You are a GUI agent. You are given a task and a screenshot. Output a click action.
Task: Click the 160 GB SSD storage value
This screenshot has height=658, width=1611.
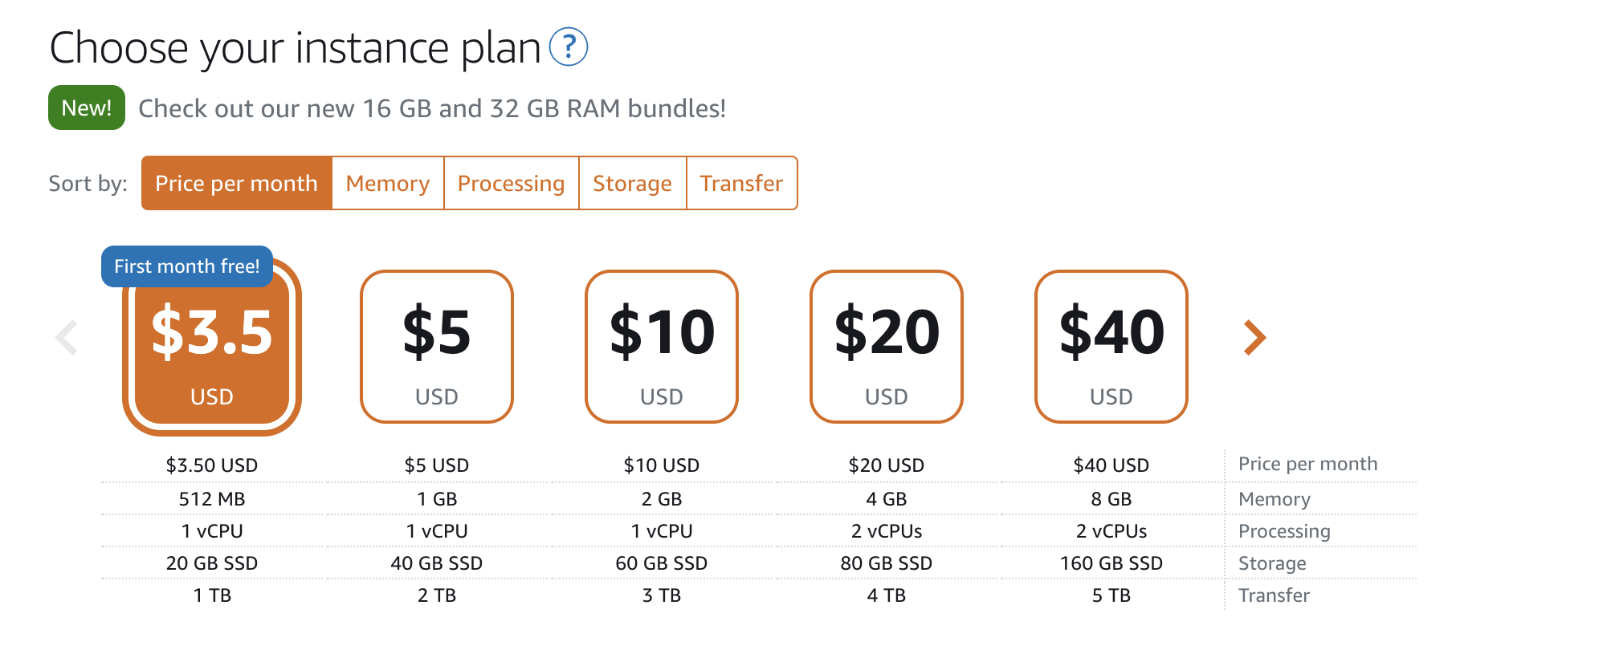[x=1111, y=563]
